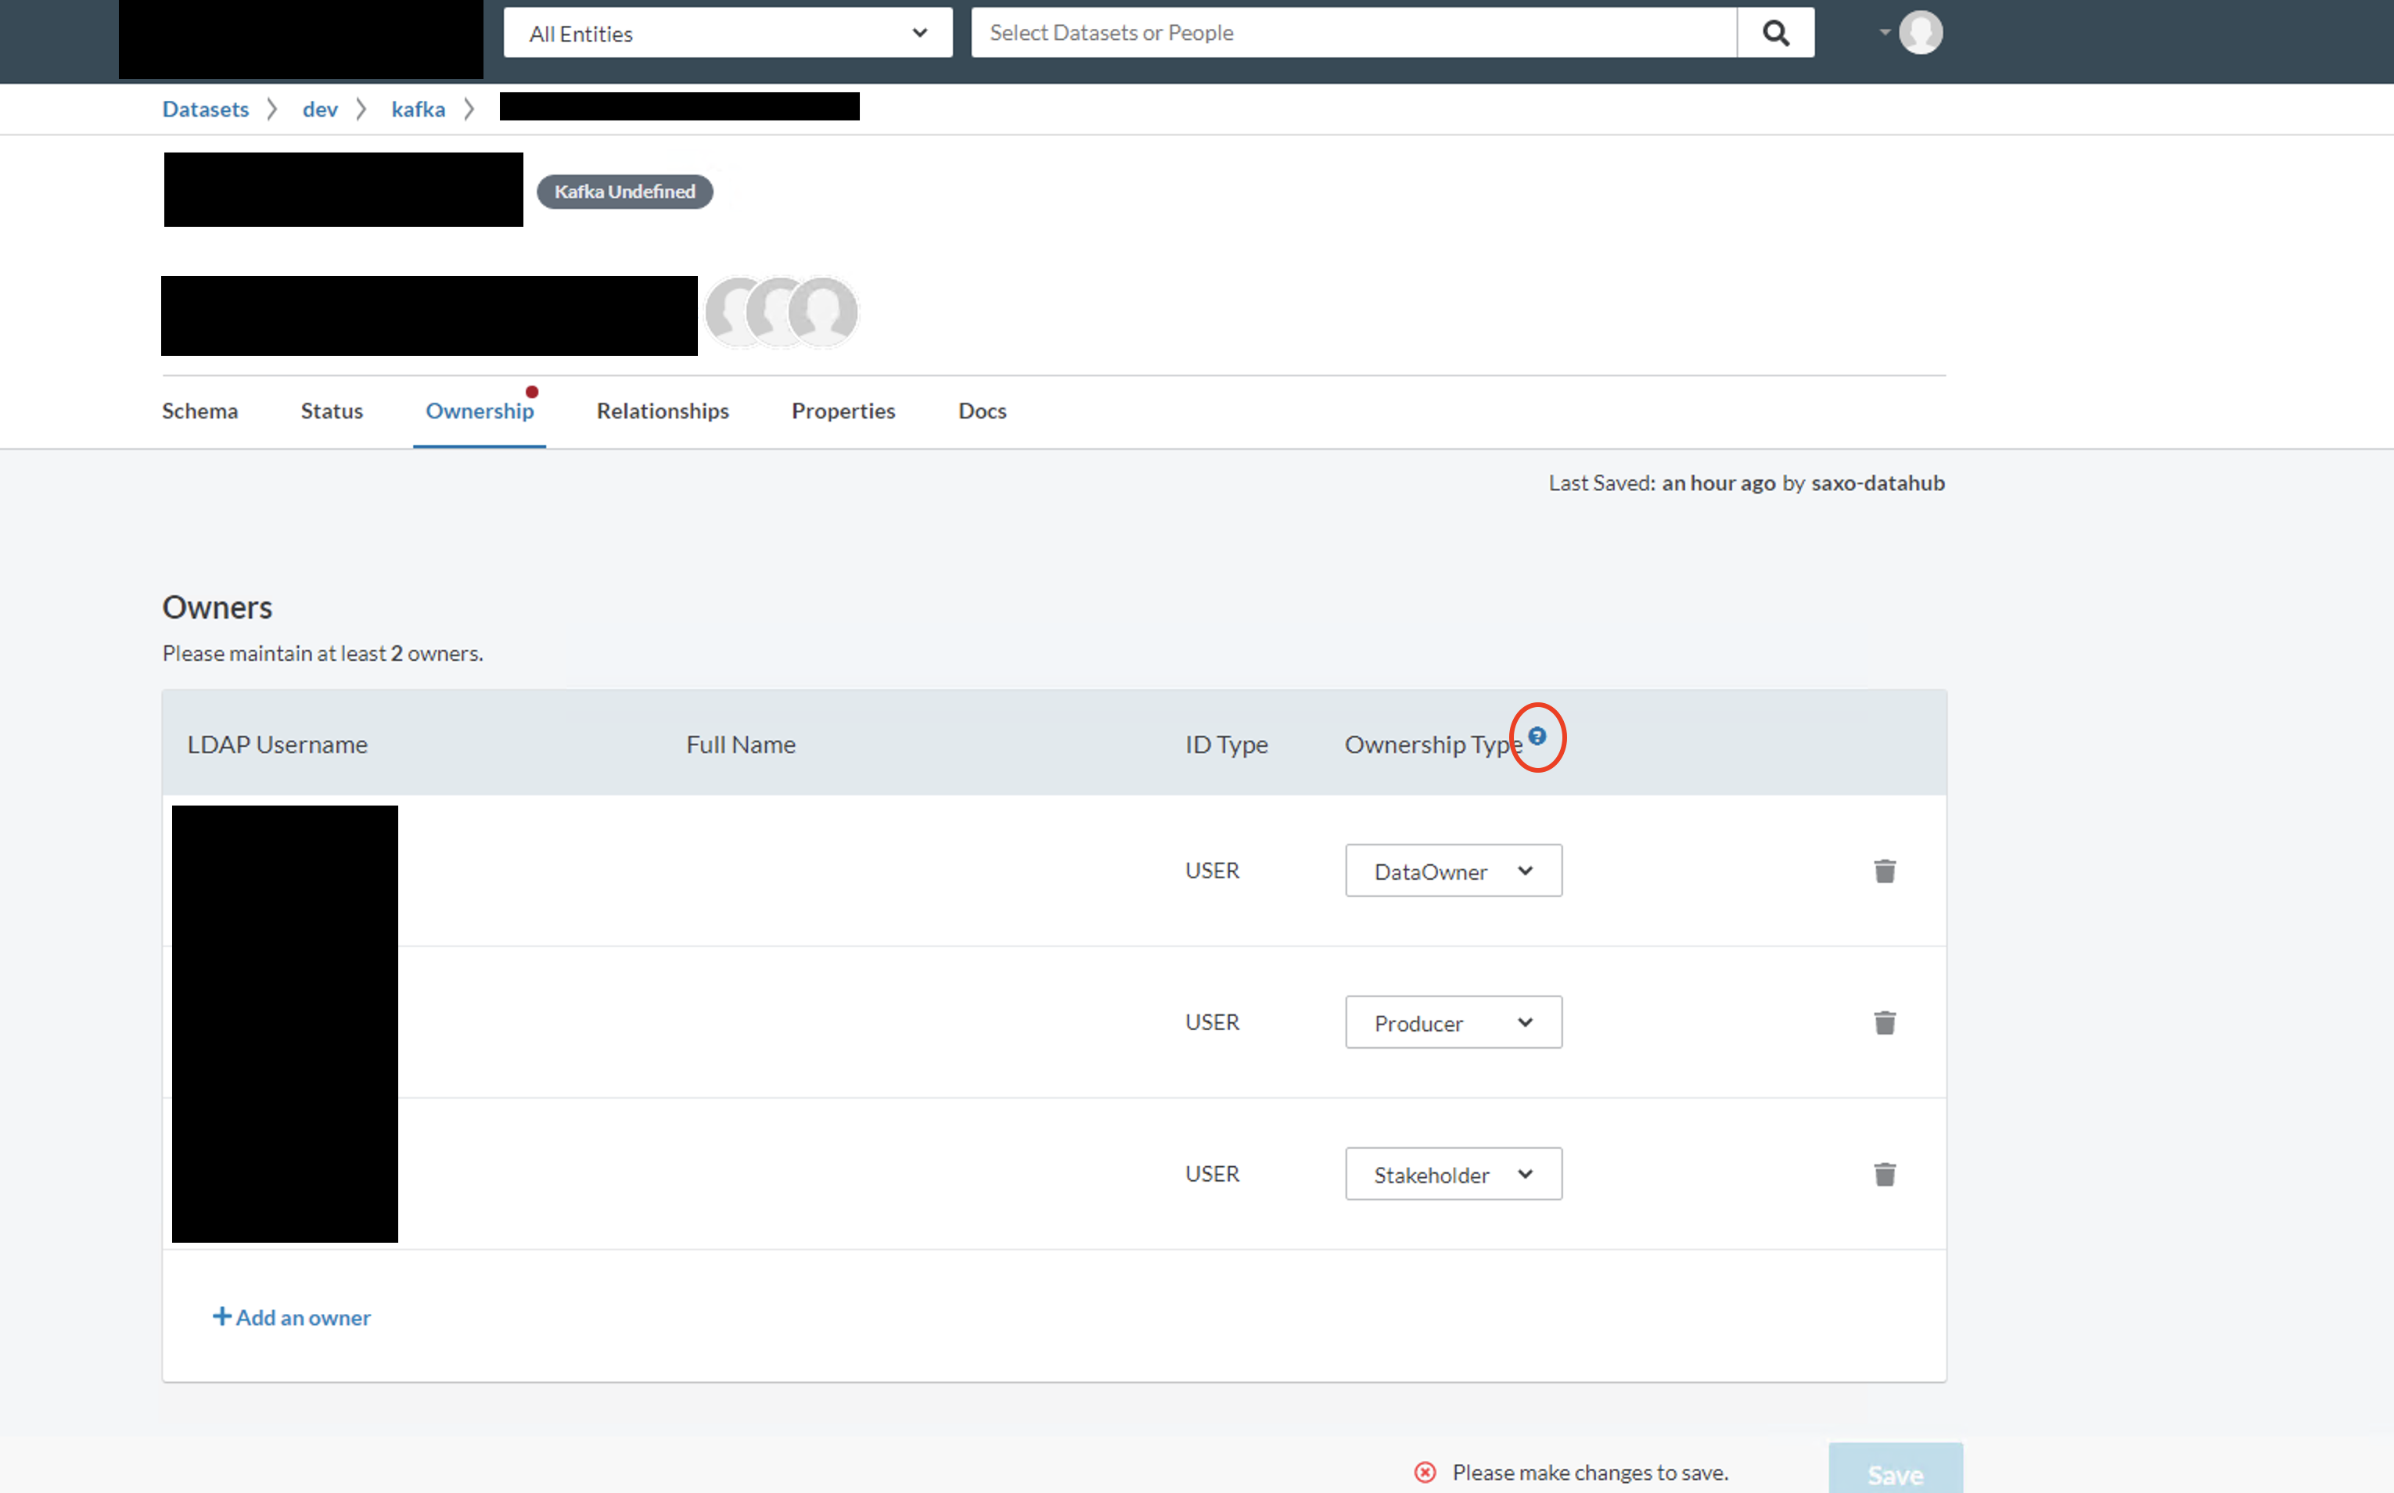This screenshot has width=2394, height=1493.
Task: Click the owner avatars group thumbnail
Action: 782,312
